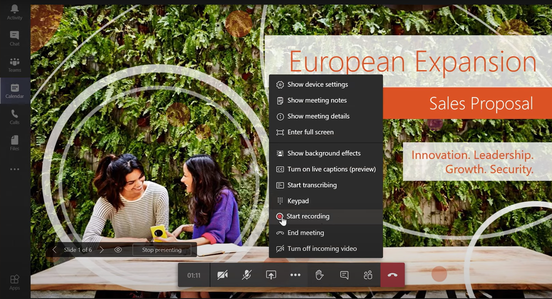Viewport: 552px width, 299px height.
Task: Go to Teams in the sidebar
Action: pos(15,64)
